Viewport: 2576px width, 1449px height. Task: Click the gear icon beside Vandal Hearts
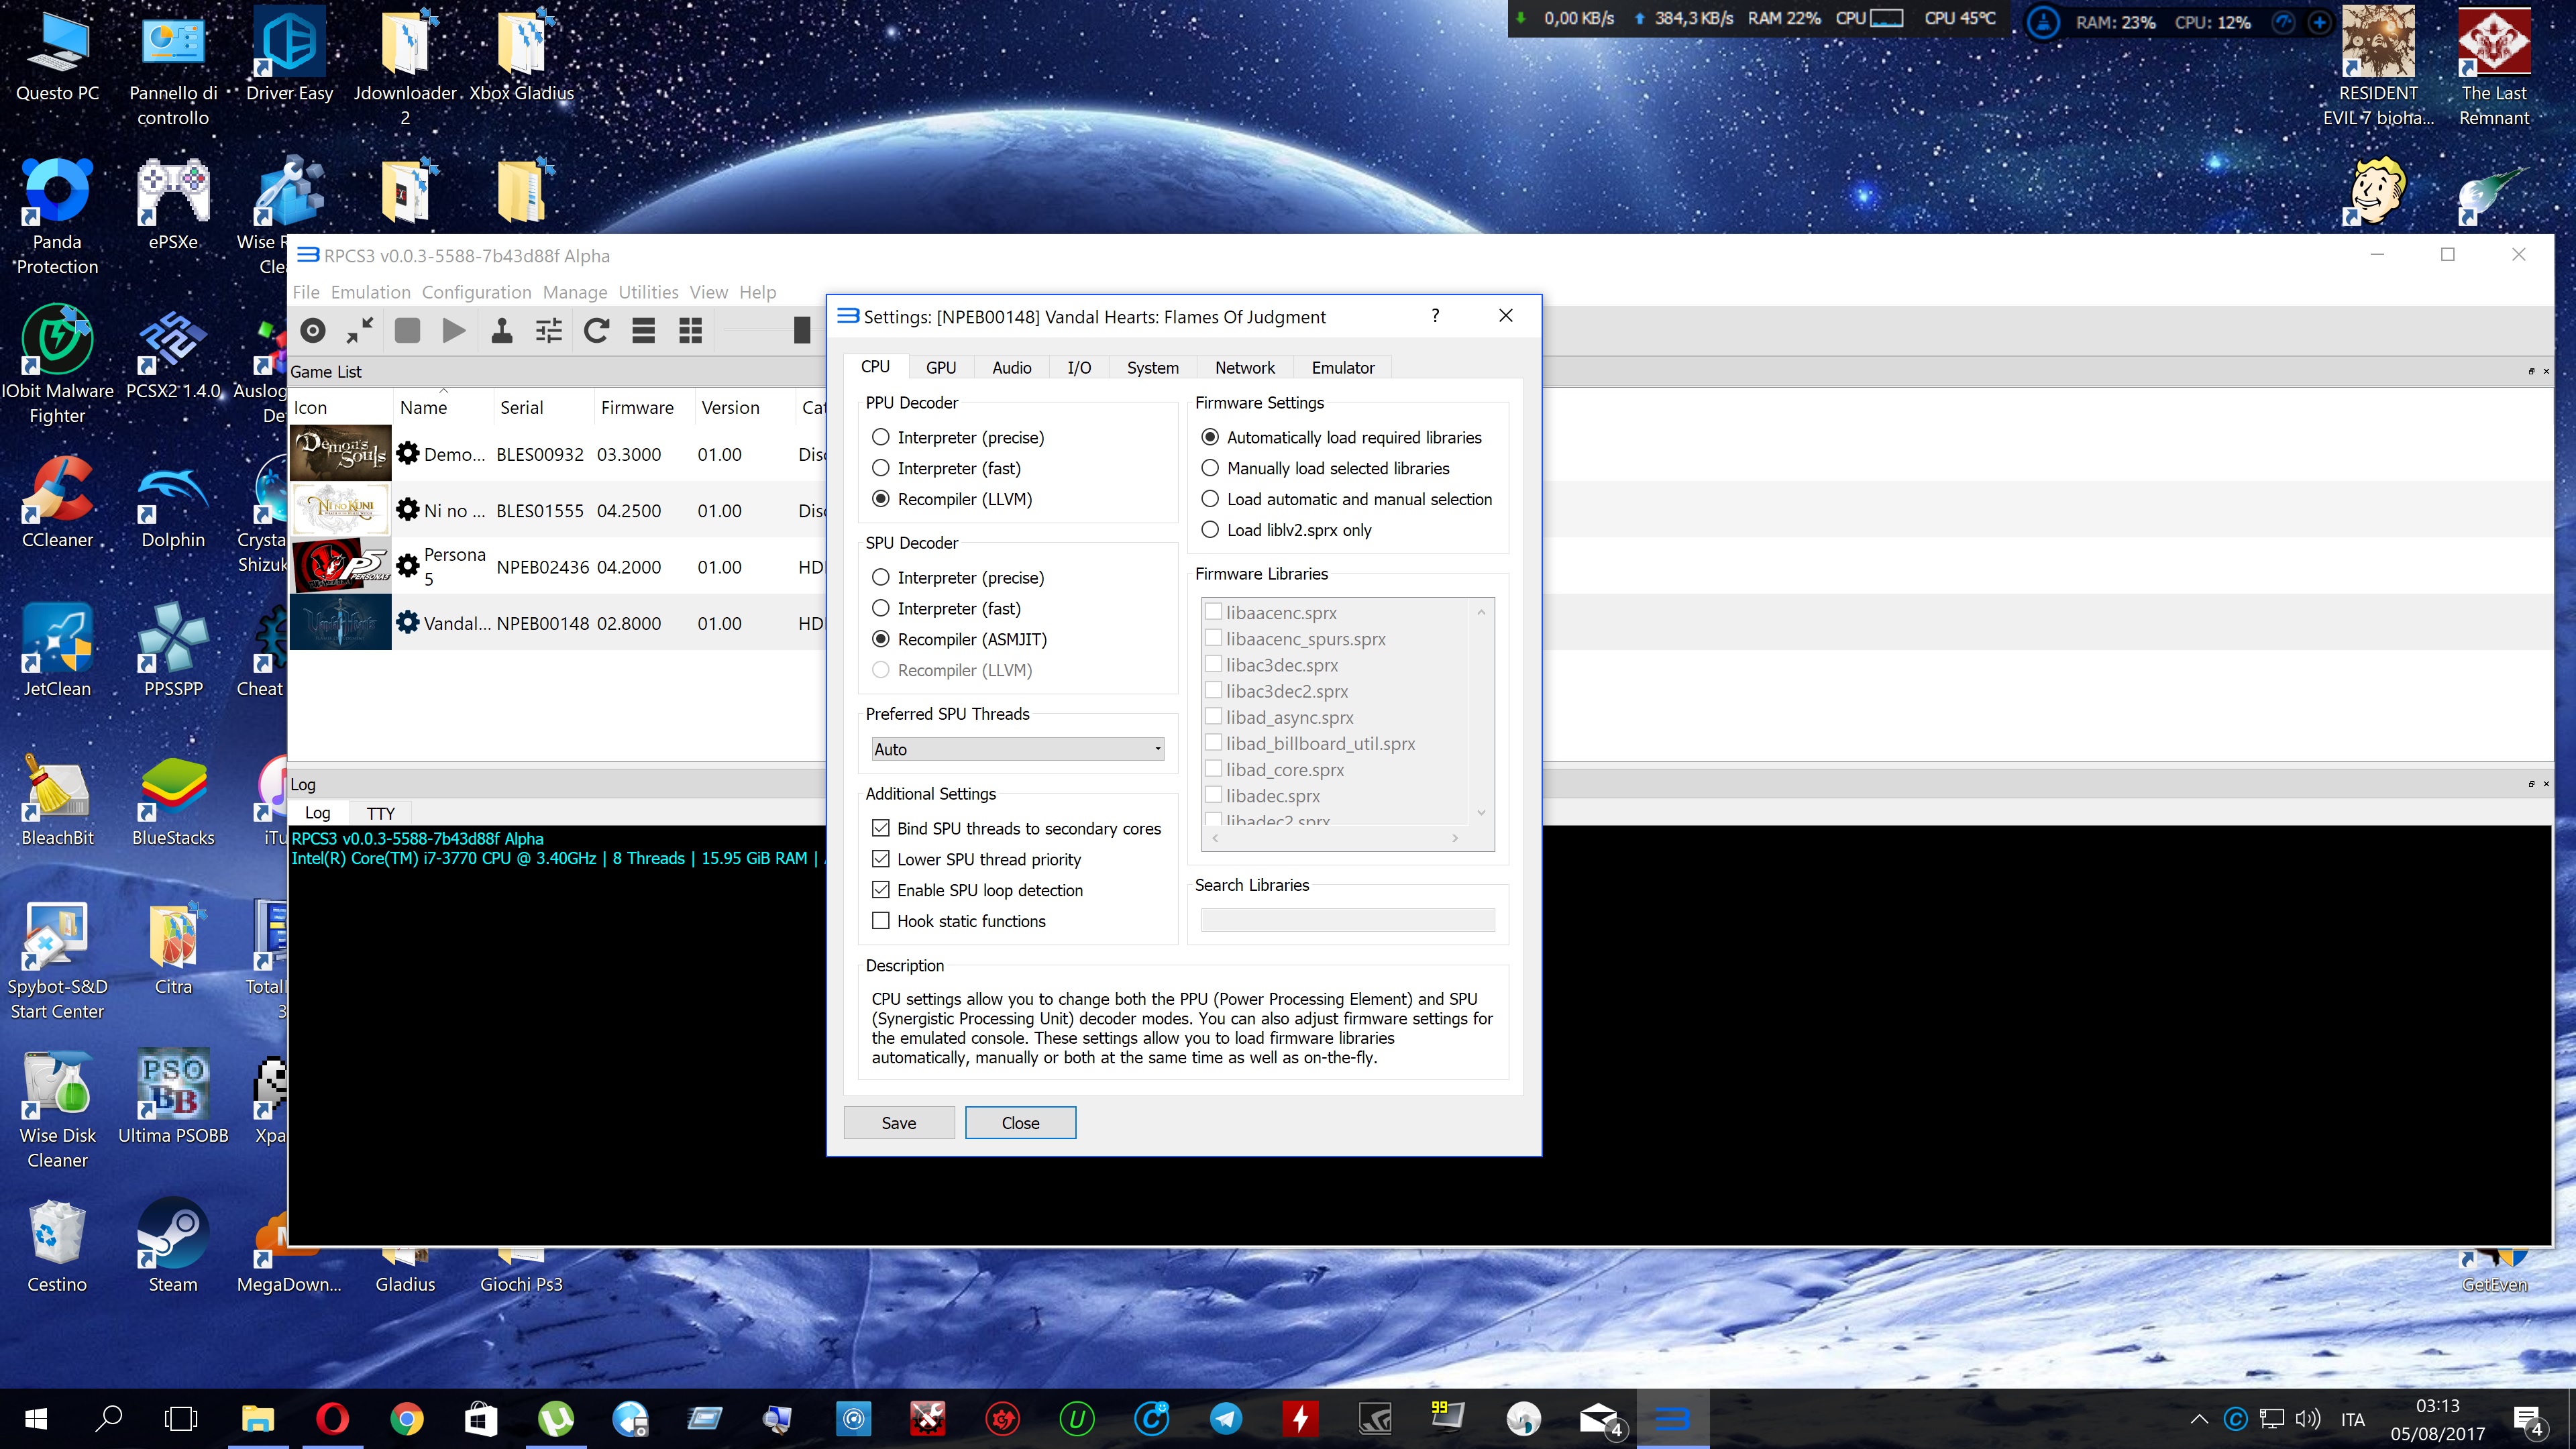click(407, 622)
